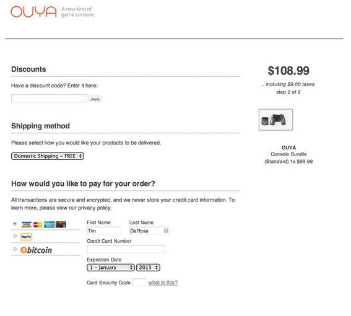Click the autofill icon in Last Name field
Image resolution: width=351 pixels, height=316 pixels.
pos(166,230)
